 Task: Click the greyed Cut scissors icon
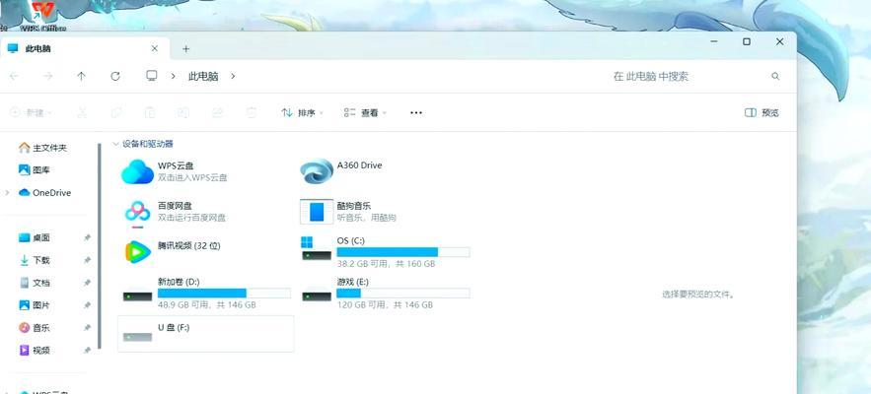coord(82,112)
